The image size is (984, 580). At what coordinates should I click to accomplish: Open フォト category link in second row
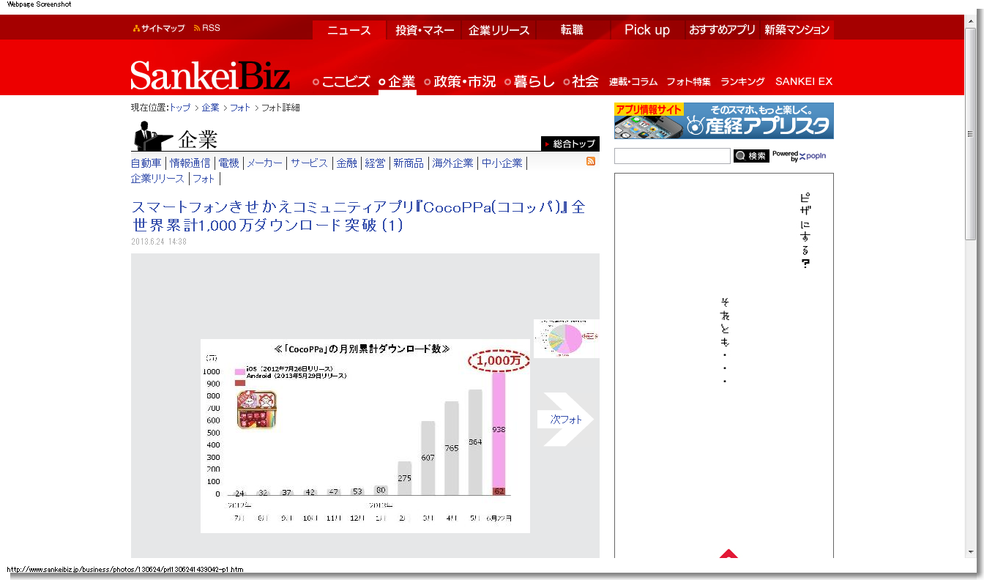coord(204,179)
